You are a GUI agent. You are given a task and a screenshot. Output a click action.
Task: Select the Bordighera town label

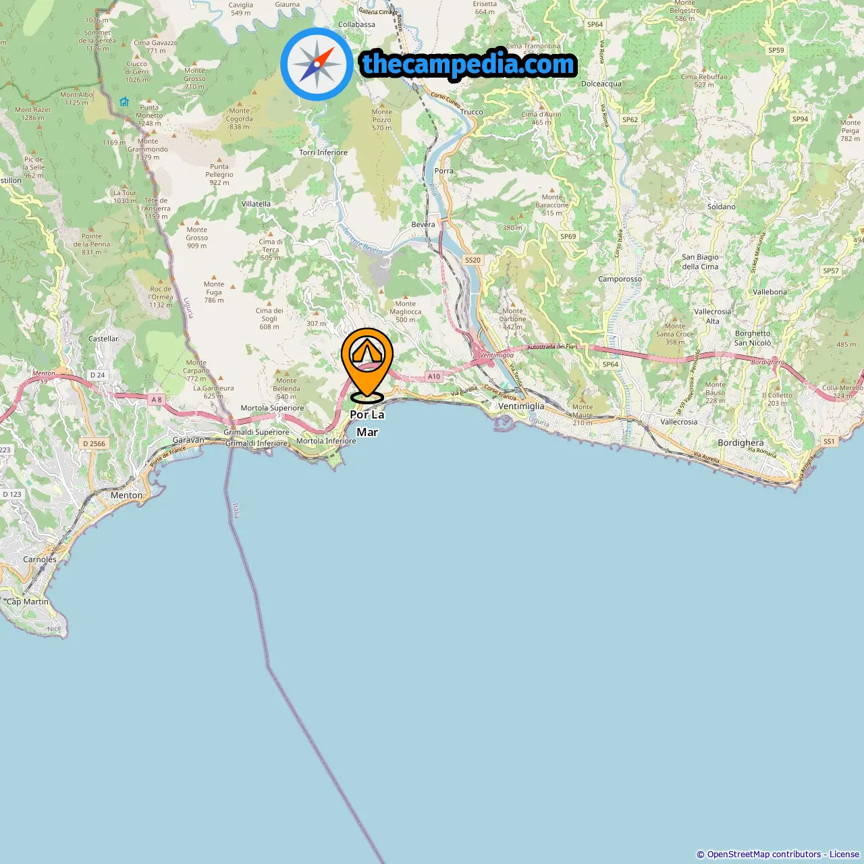click(740, 443)
